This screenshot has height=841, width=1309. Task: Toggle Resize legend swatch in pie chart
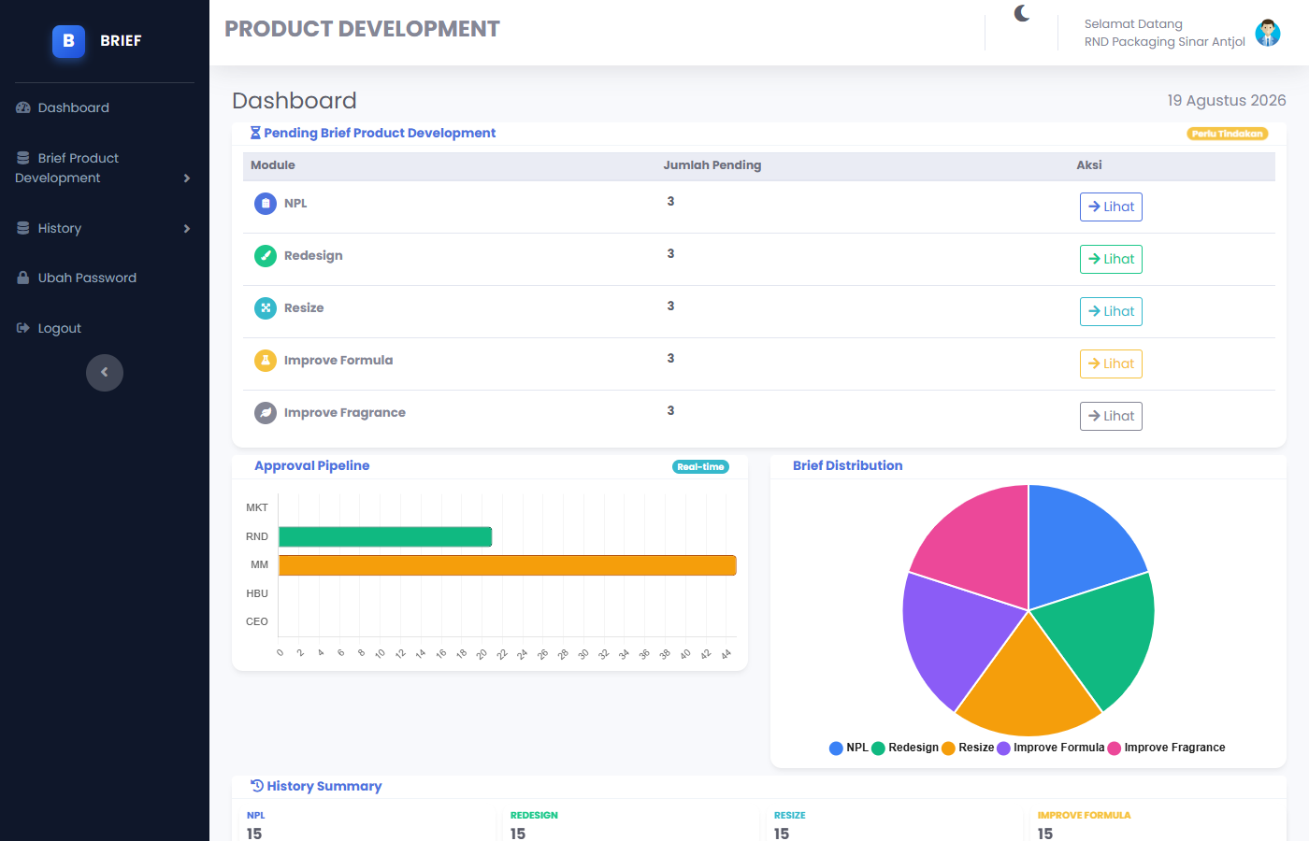948,748
